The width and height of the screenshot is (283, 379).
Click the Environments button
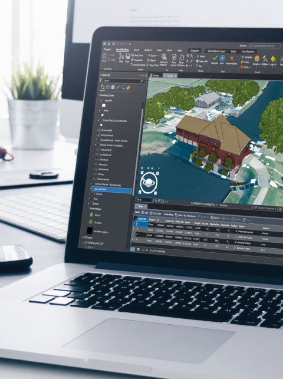tap(138, 65)
